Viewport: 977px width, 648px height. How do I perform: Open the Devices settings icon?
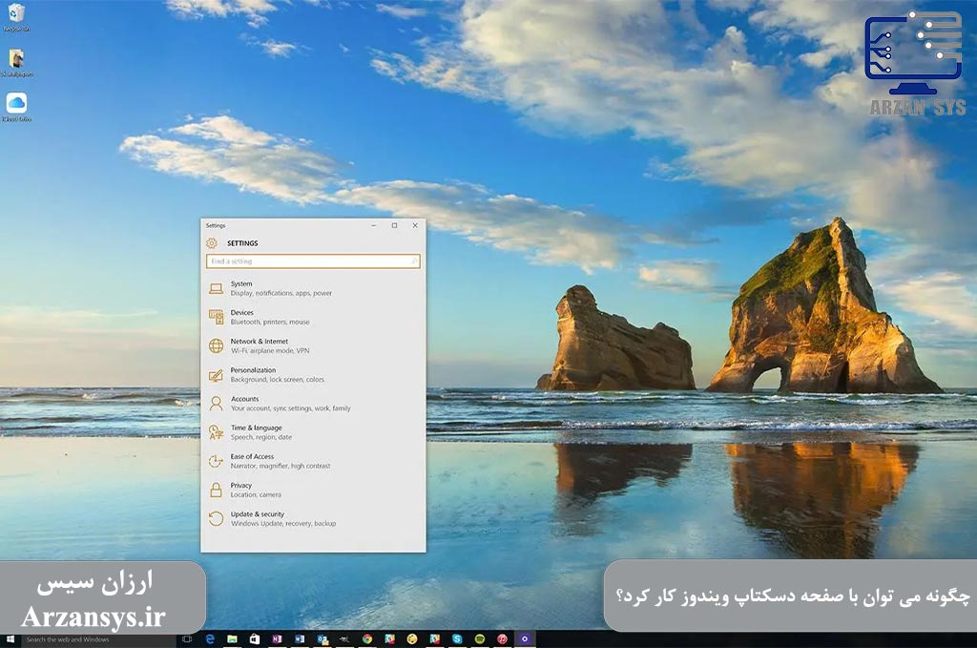pyautogui.click(x=217, y=317)
